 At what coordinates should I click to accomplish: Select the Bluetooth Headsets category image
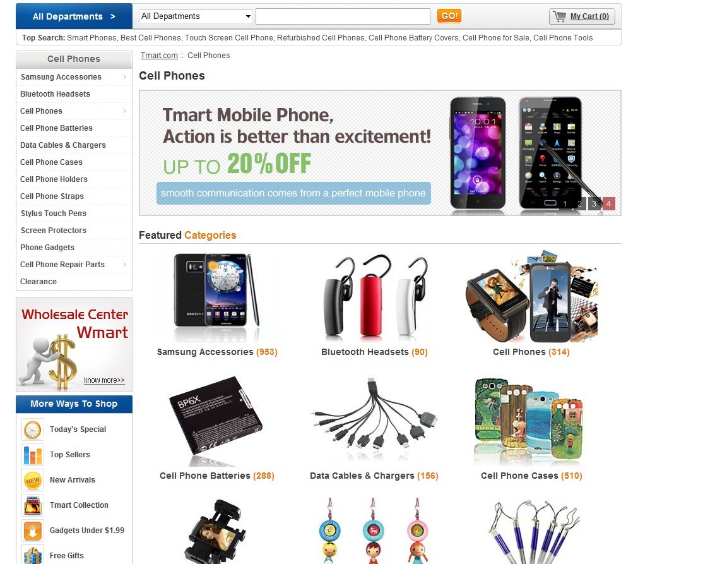click(x=374, y=297)
